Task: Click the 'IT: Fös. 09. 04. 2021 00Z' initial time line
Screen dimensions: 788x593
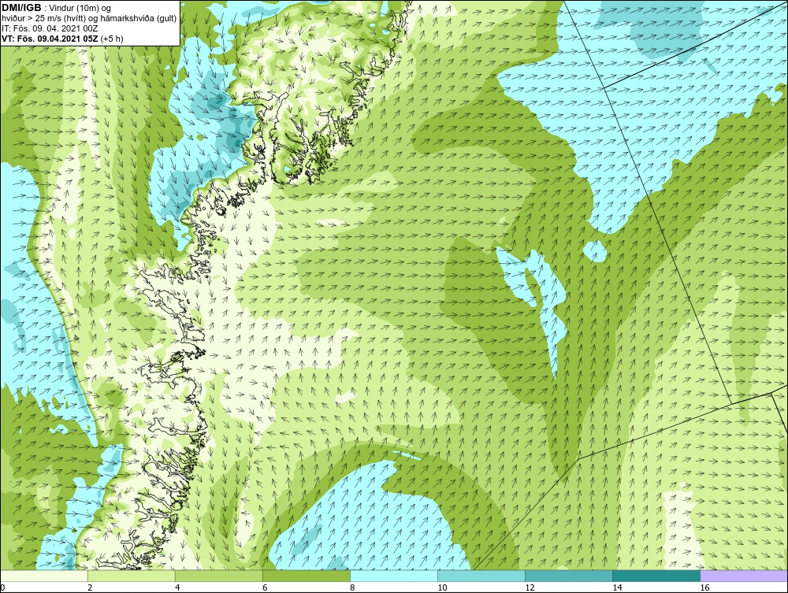Action: click(50, 28)
